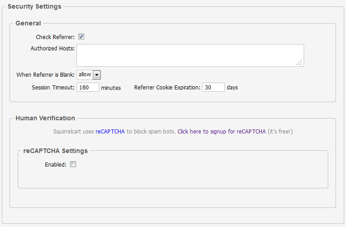This screenshot has height=227, width=346.
Task: Click the 'Check Referrer:' label text
Action: [55, 37]
